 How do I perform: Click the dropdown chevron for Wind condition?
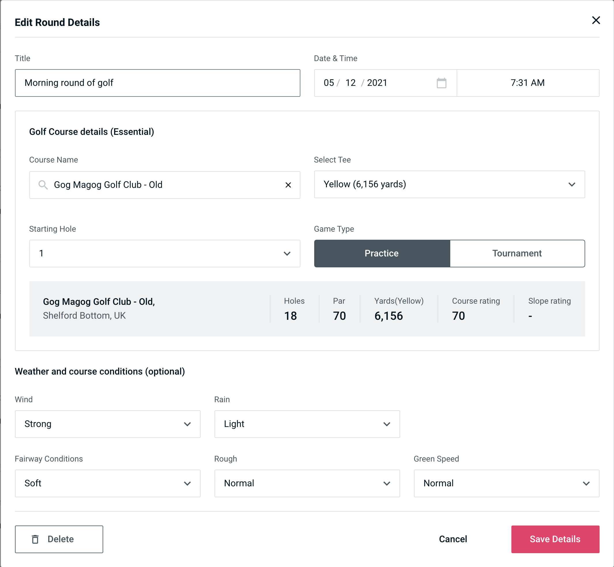tap(188, 424)
